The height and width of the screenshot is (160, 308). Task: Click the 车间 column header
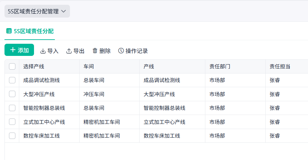(89, 66)
